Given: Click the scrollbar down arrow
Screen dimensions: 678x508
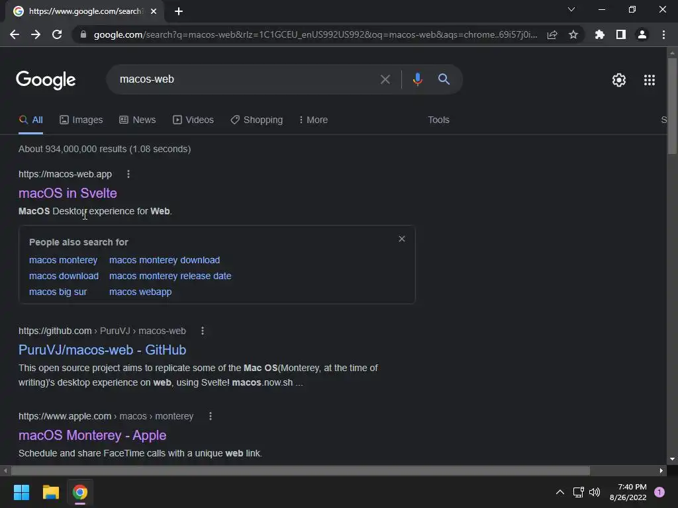Looking at the screenshot, I should point(672,459).
